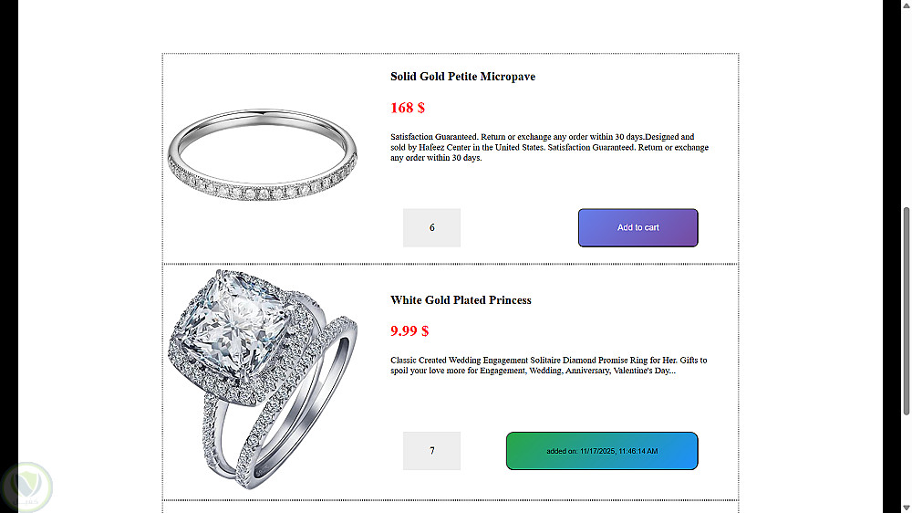Click the scrollbar down arrow
Screen dimensions: 912x513
pos(906,507)
